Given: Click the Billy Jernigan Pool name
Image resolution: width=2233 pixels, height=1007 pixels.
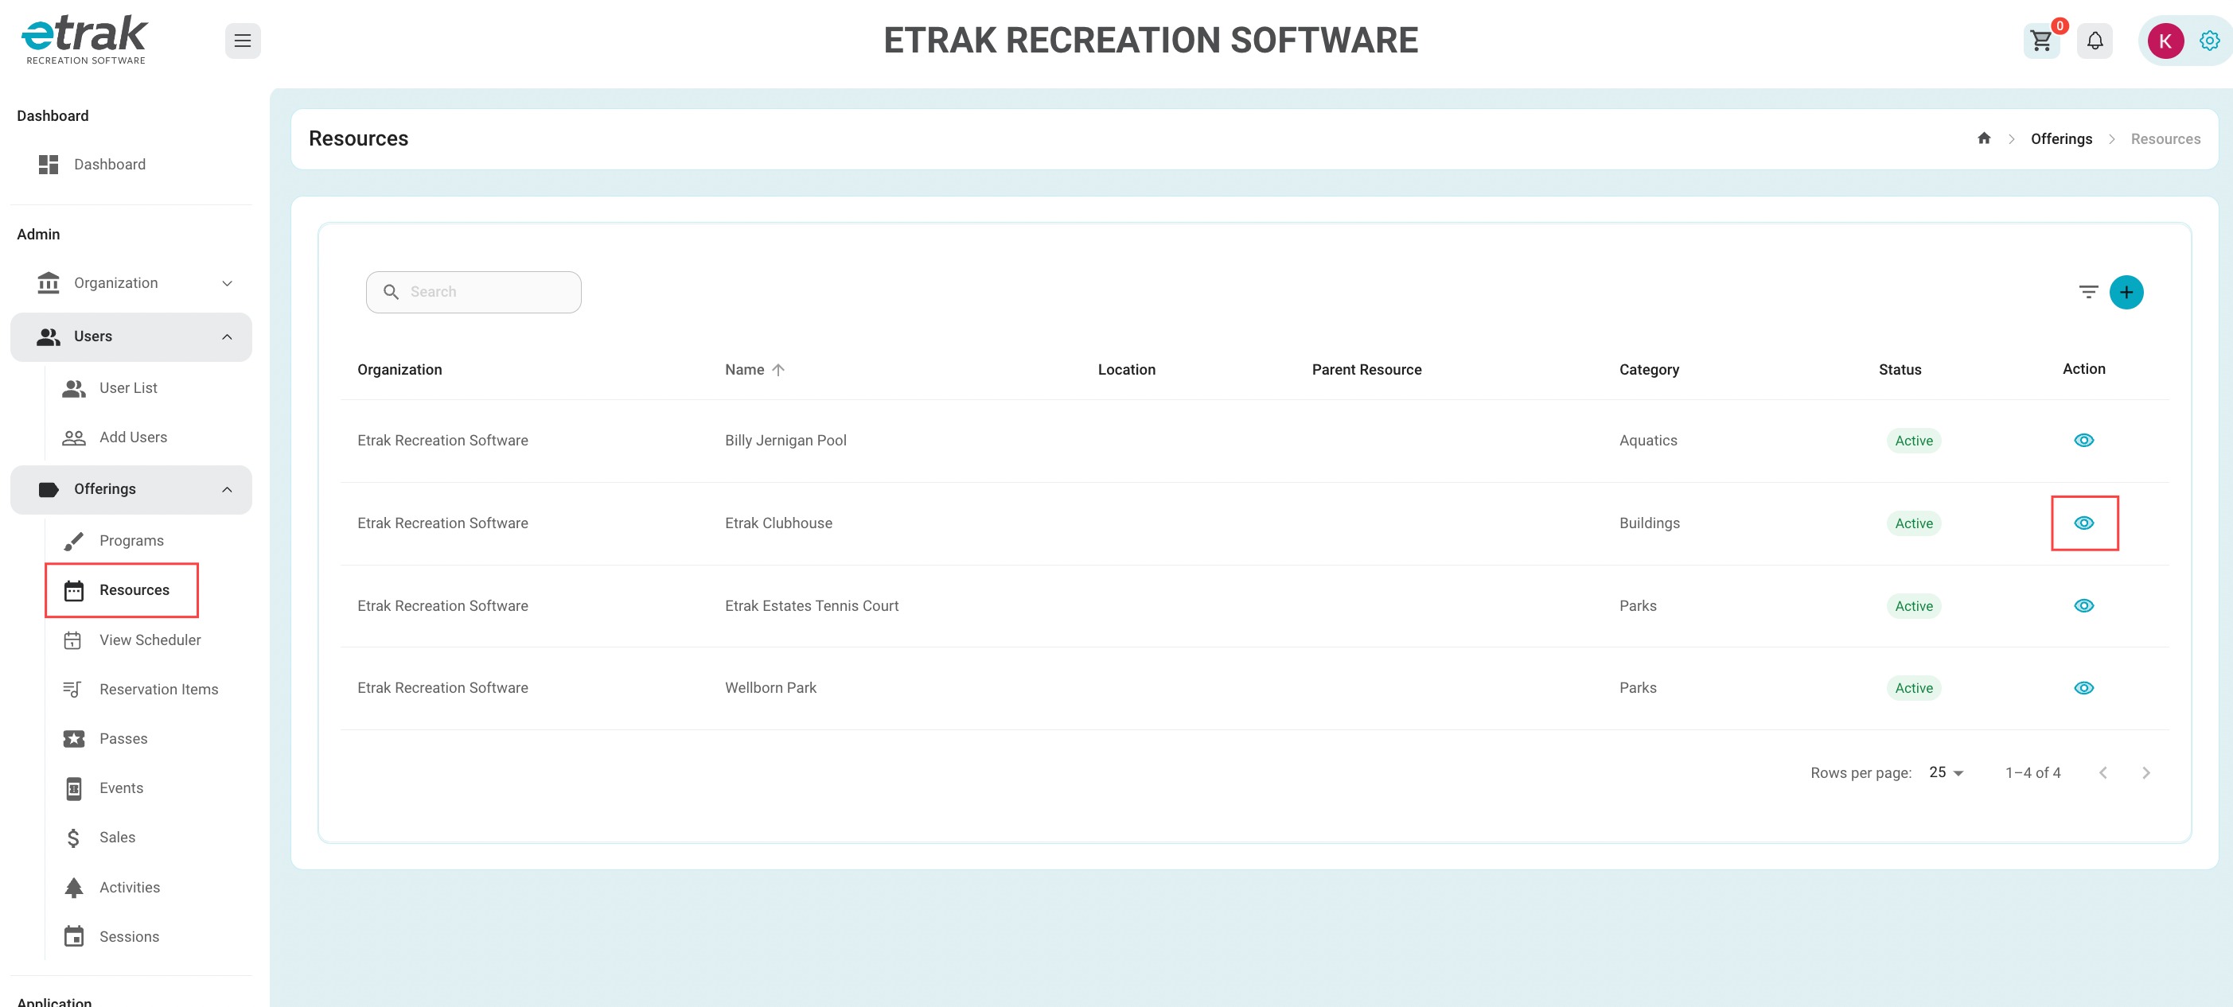Looking at the screenshot, I should [x=785, y=440].
